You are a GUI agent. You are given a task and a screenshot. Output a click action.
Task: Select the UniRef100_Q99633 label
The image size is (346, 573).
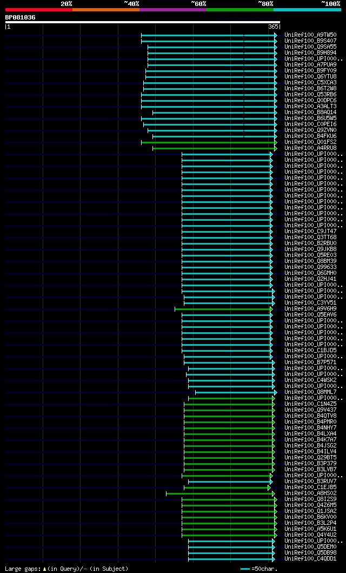pos(311,267)
